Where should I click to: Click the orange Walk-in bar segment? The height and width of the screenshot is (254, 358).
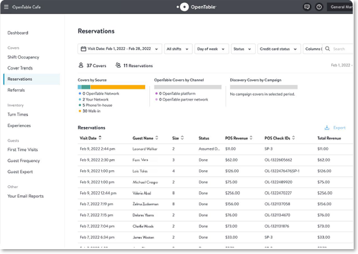tap(118, 87)
